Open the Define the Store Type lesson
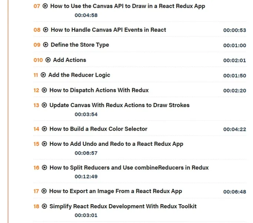Screen dimensions: 253x223 pos(80,45)
